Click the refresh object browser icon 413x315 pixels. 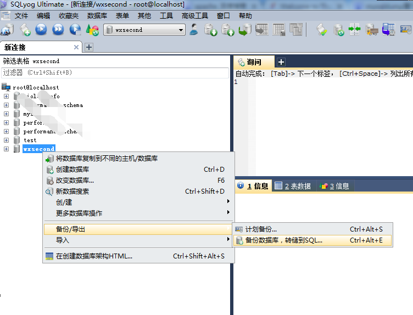tap(92, 30)
